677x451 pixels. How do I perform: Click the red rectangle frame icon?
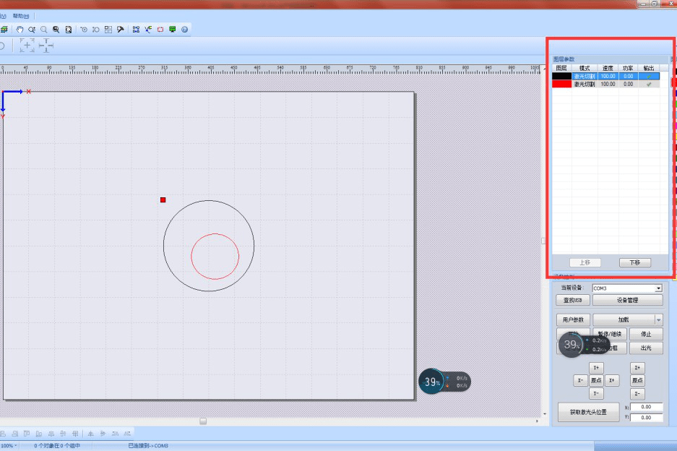(160, 30)
